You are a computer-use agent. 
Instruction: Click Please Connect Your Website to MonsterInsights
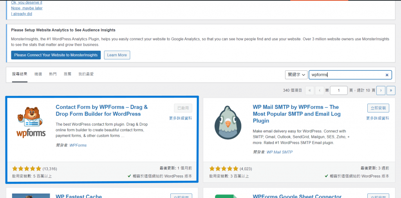pyautogui.click(x=56, y=55)
